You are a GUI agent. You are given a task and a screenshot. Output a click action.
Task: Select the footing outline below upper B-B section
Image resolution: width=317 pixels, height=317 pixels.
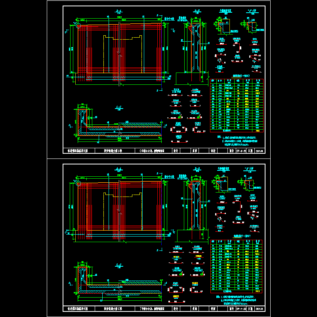[x=192, y=78]
